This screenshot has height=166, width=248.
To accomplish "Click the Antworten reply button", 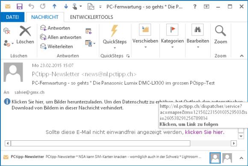I will click(55, 28).
